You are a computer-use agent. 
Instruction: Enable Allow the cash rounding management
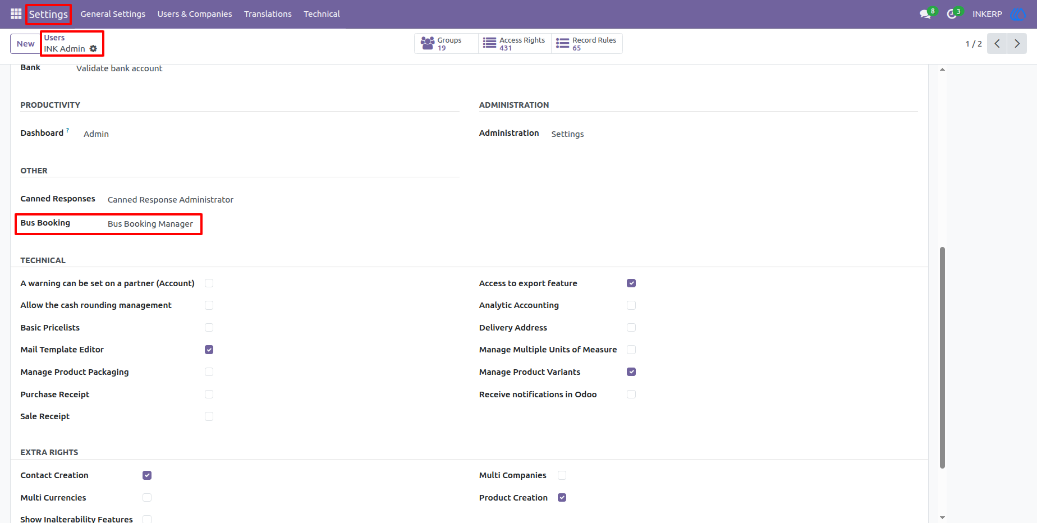click(x=209, y=305)
